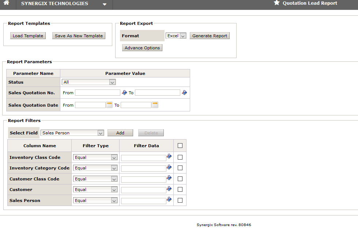
Task: Open the calendar picker for Sales Quotation Date To
Action: pos(155,105)
